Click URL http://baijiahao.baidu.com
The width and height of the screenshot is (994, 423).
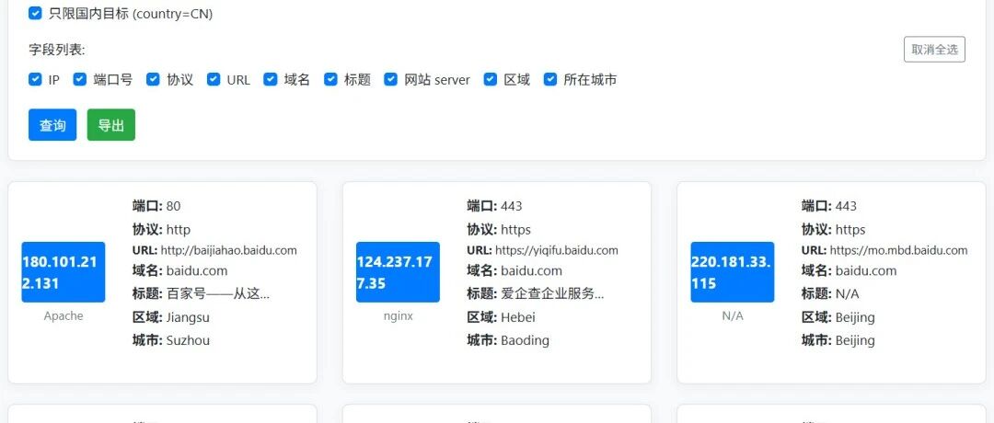[229, 250]
